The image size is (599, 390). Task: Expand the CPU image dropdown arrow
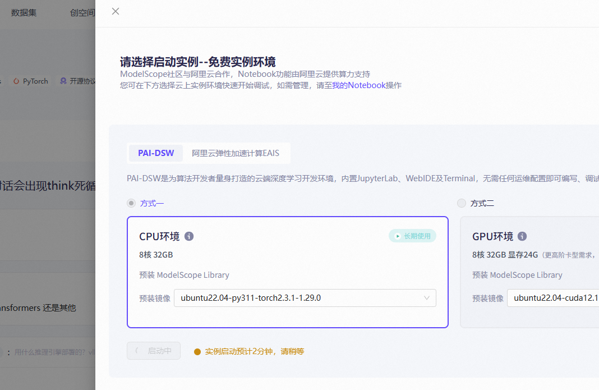pyautogui.click(x=427, y=298)
